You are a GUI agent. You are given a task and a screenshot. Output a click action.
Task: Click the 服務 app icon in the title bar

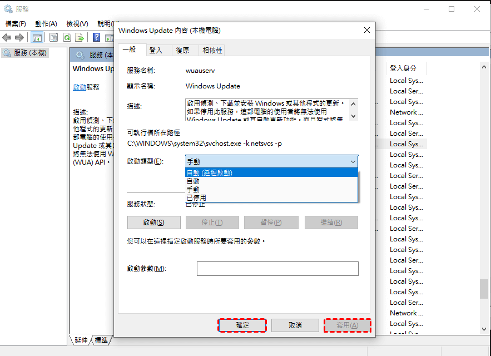pyautogui.click(x=8, y=9)
